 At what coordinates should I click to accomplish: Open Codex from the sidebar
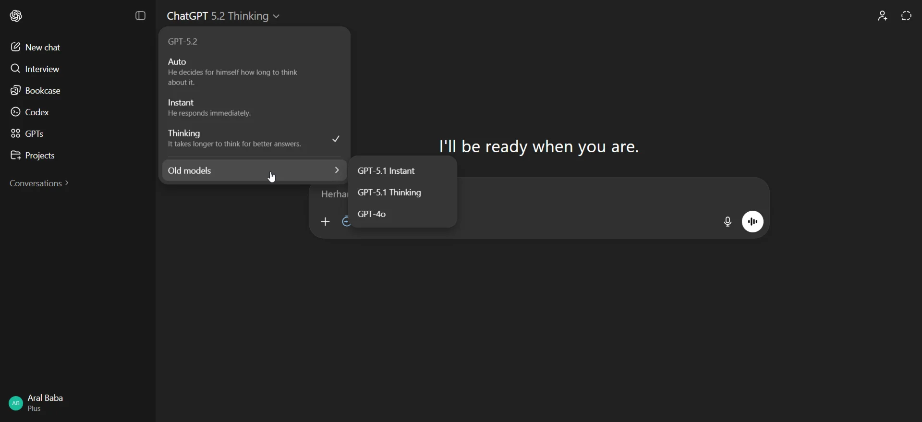(30, 112)
